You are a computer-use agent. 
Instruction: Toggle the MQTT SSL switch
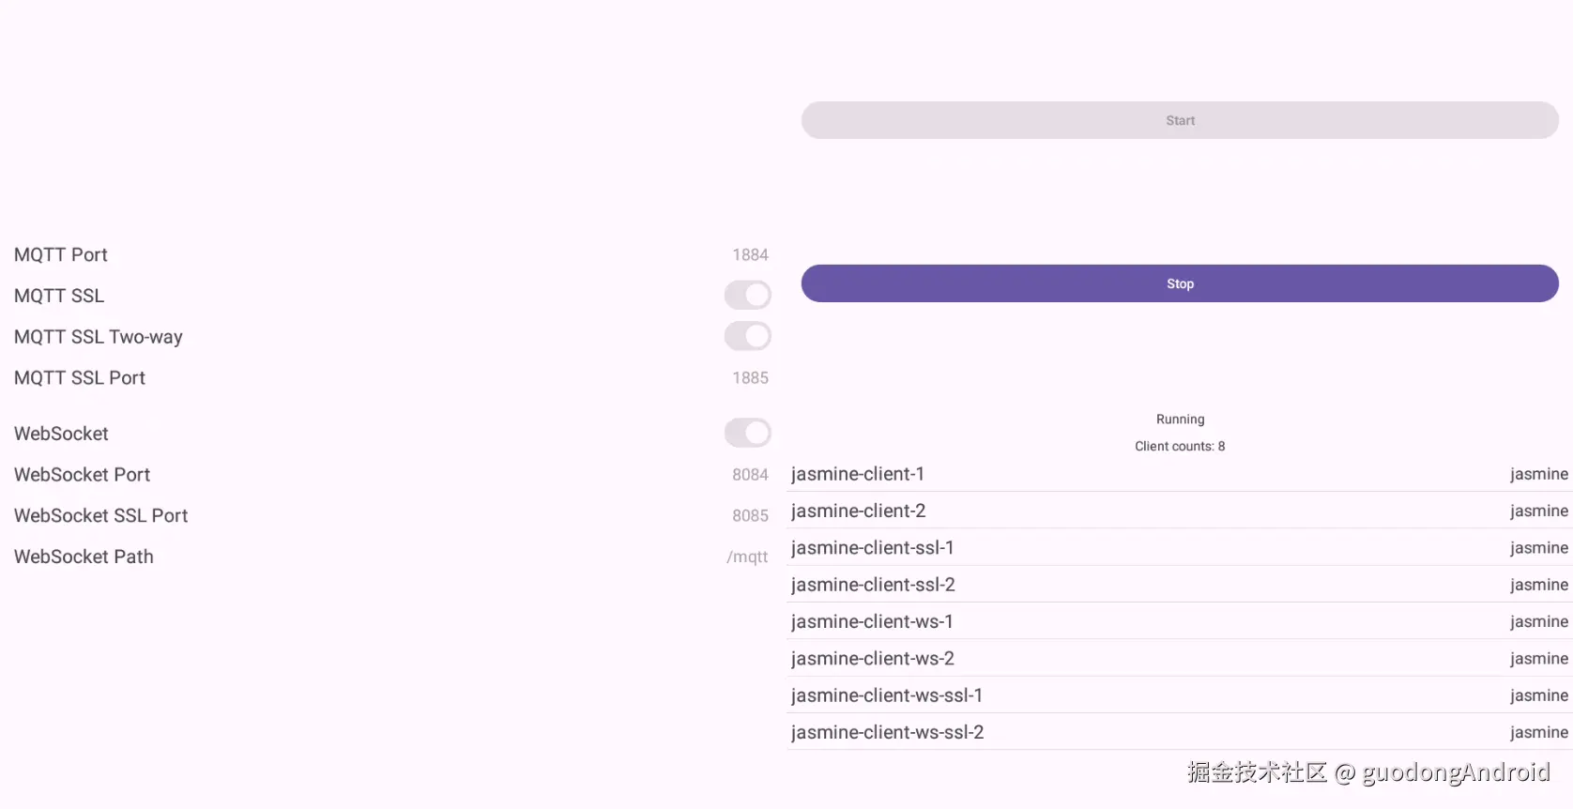pos(747,296)
